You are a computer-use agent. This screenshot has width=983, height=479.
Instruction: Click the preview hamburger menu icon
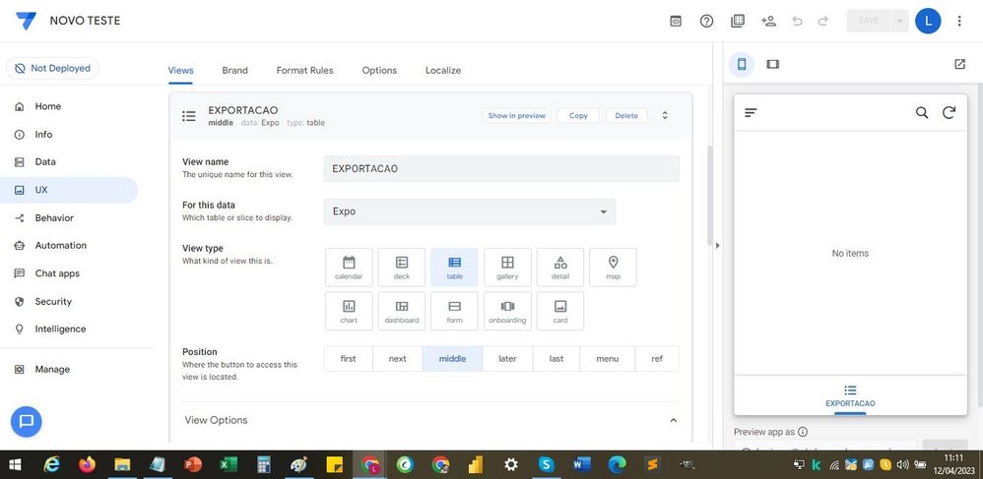pyautogui.click(x=752, y=113)
